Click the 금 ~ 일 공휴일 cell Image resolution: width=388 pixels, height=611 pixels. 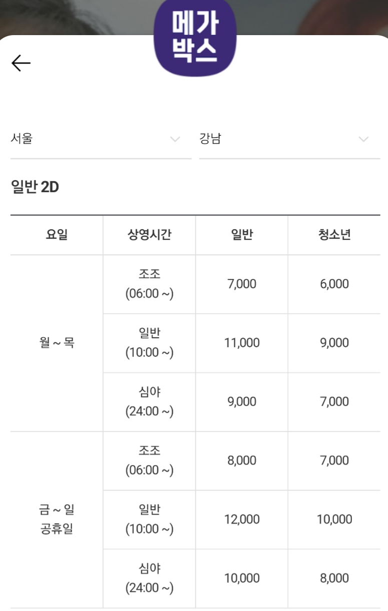coord(57,520)
